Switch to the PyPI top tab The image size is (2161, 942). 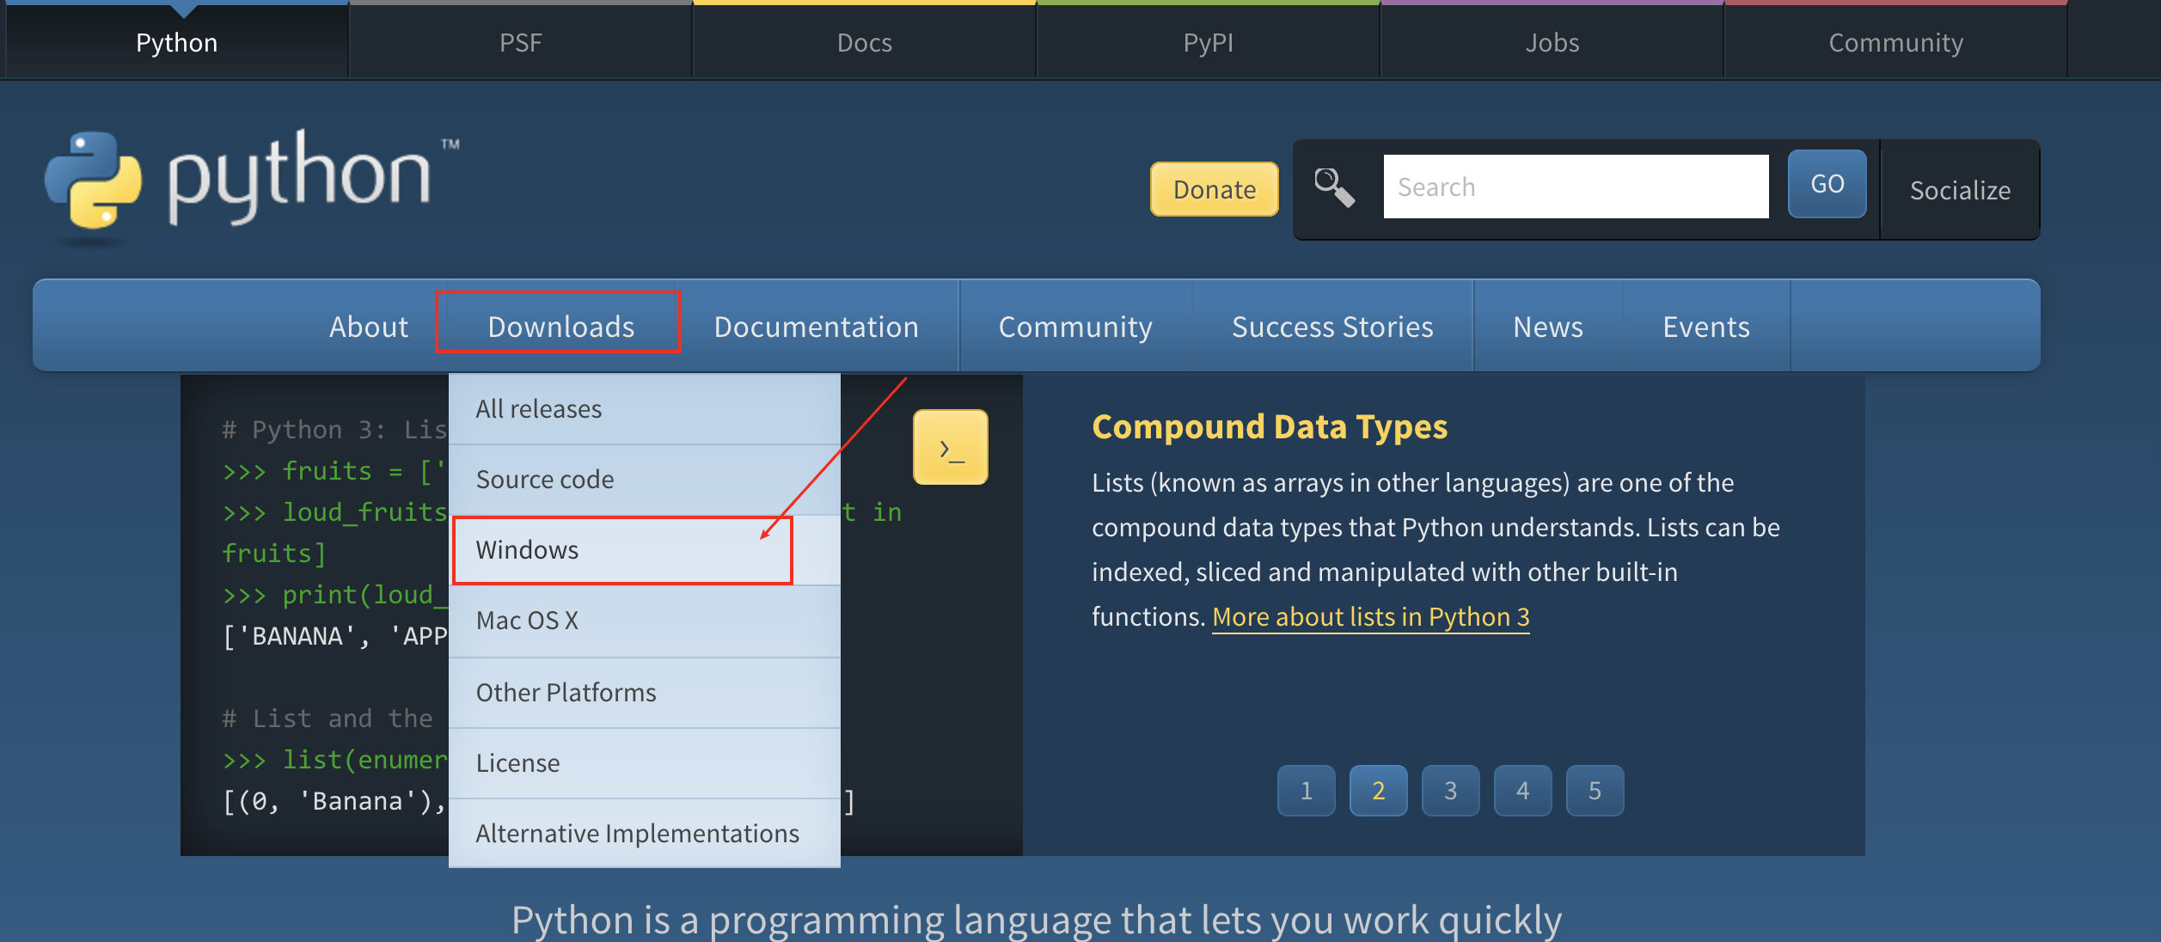pyautogui.click(x=1208, y=43)
